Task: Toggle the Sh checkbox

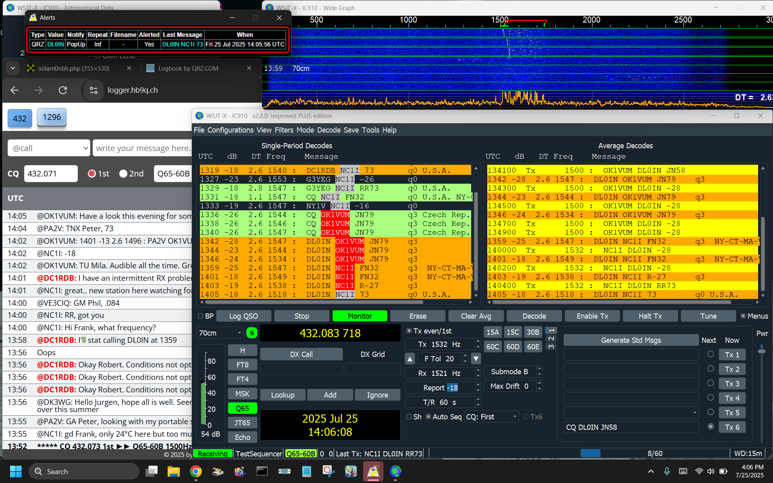Action: point(409,417)
